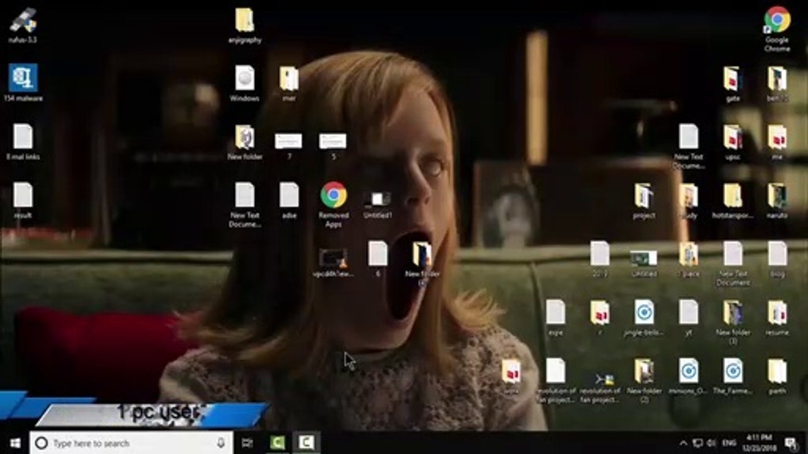The width and height of the screenshot is (808, 454).
Task: Open the Windows Start menu
Action: coord(15,443)
